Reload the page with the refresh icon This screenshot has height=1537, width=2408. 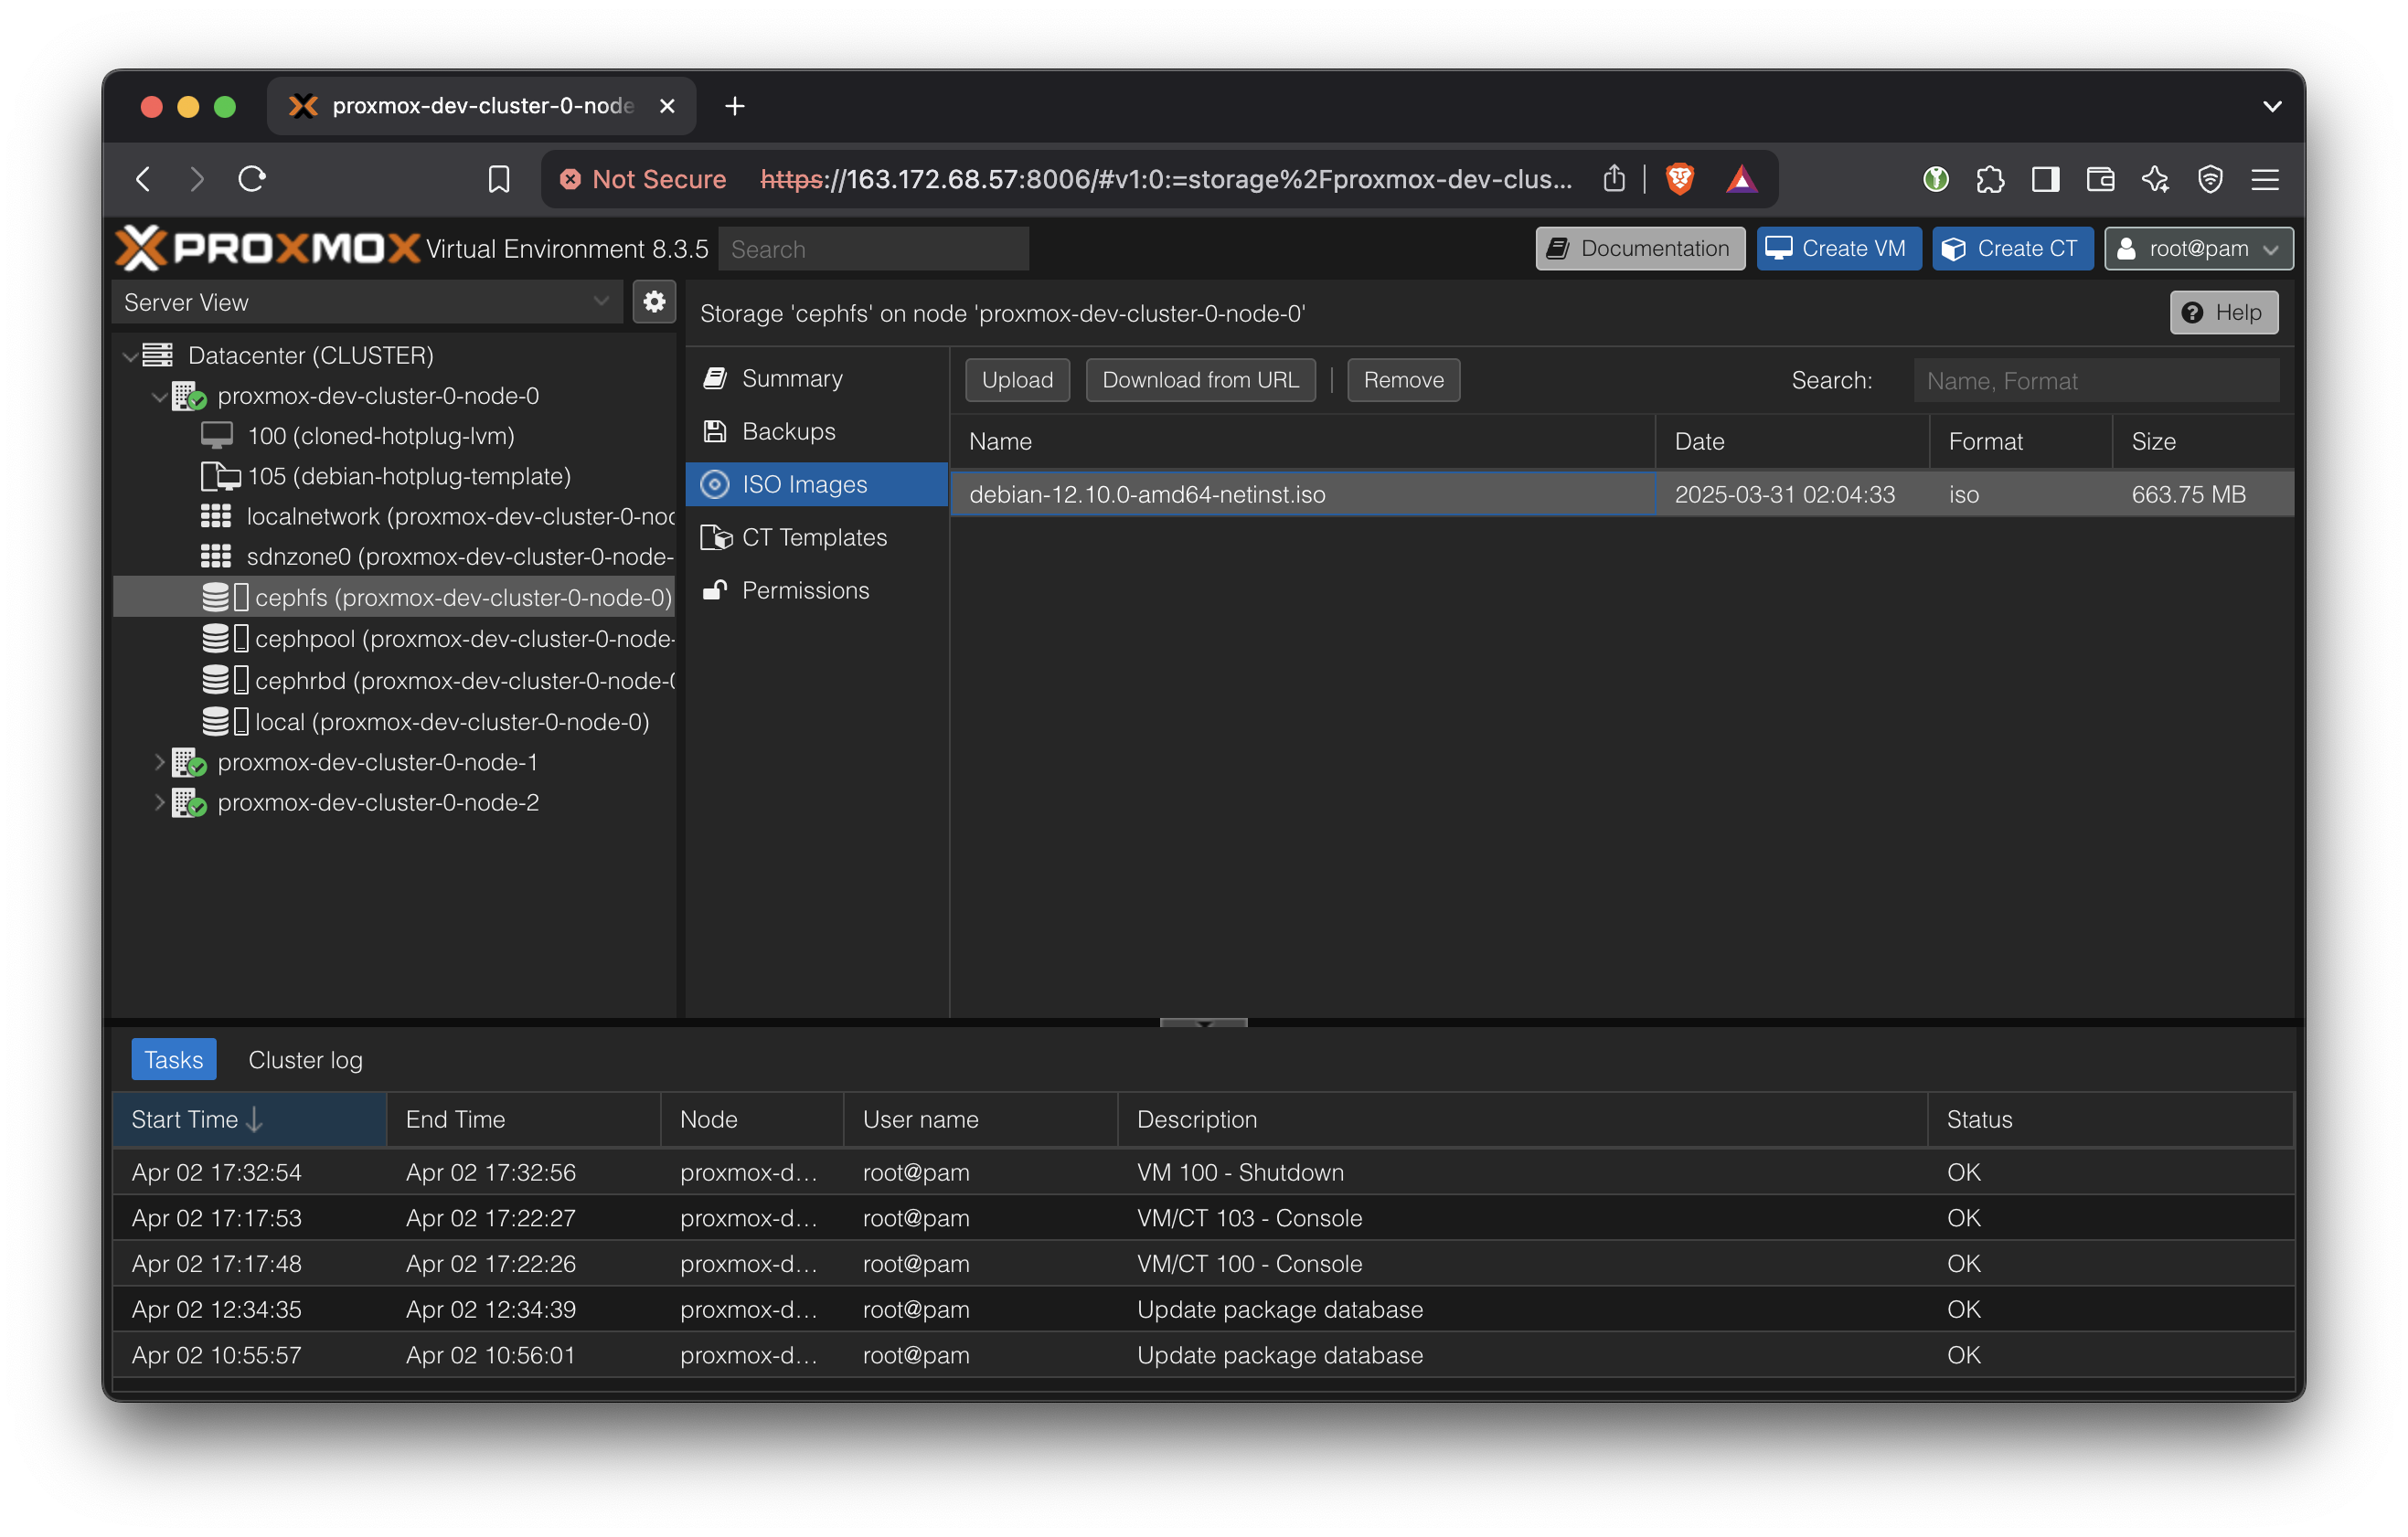(x=252, y=179)
